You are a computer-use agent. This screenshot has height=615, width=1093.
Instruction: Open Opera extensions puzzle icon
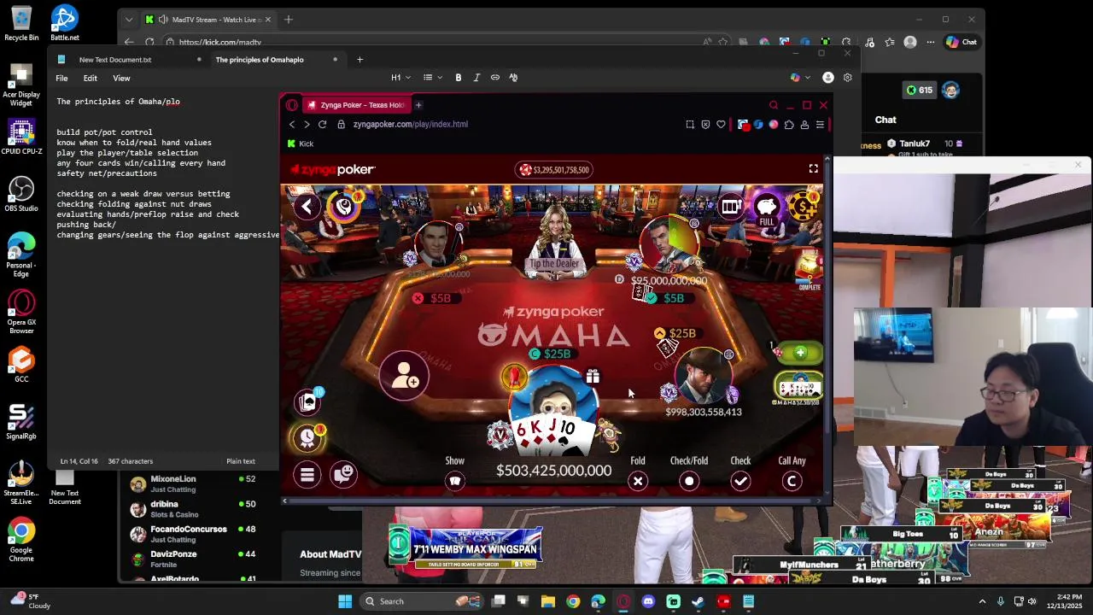coord(789,125)
